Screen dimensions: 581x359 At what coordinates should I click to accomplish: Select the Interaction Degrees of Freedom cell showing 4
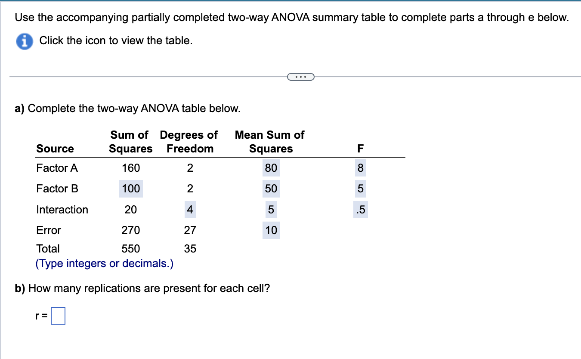pyautogui.click(x=189, y=210)
